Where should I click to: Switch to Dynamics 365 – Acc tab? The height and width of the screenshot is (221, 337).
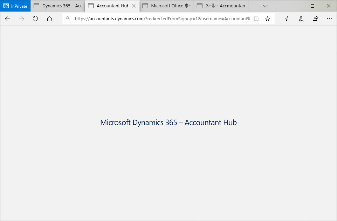(x=58, y=6)
